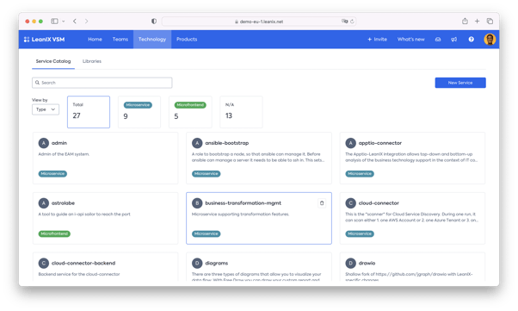This screenshot has height=311, width=518.
Task: Open the Teams menu item
Action: (x=120, y=40)
